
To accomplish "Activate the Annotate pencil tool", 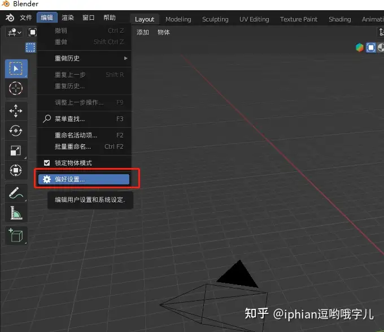I will pos(16,193).
